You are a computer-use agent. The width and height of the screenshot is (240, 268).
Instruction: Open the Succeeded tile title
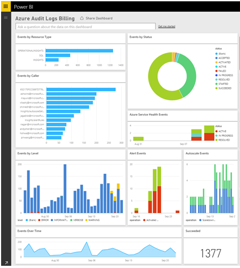tap(193, 231)
